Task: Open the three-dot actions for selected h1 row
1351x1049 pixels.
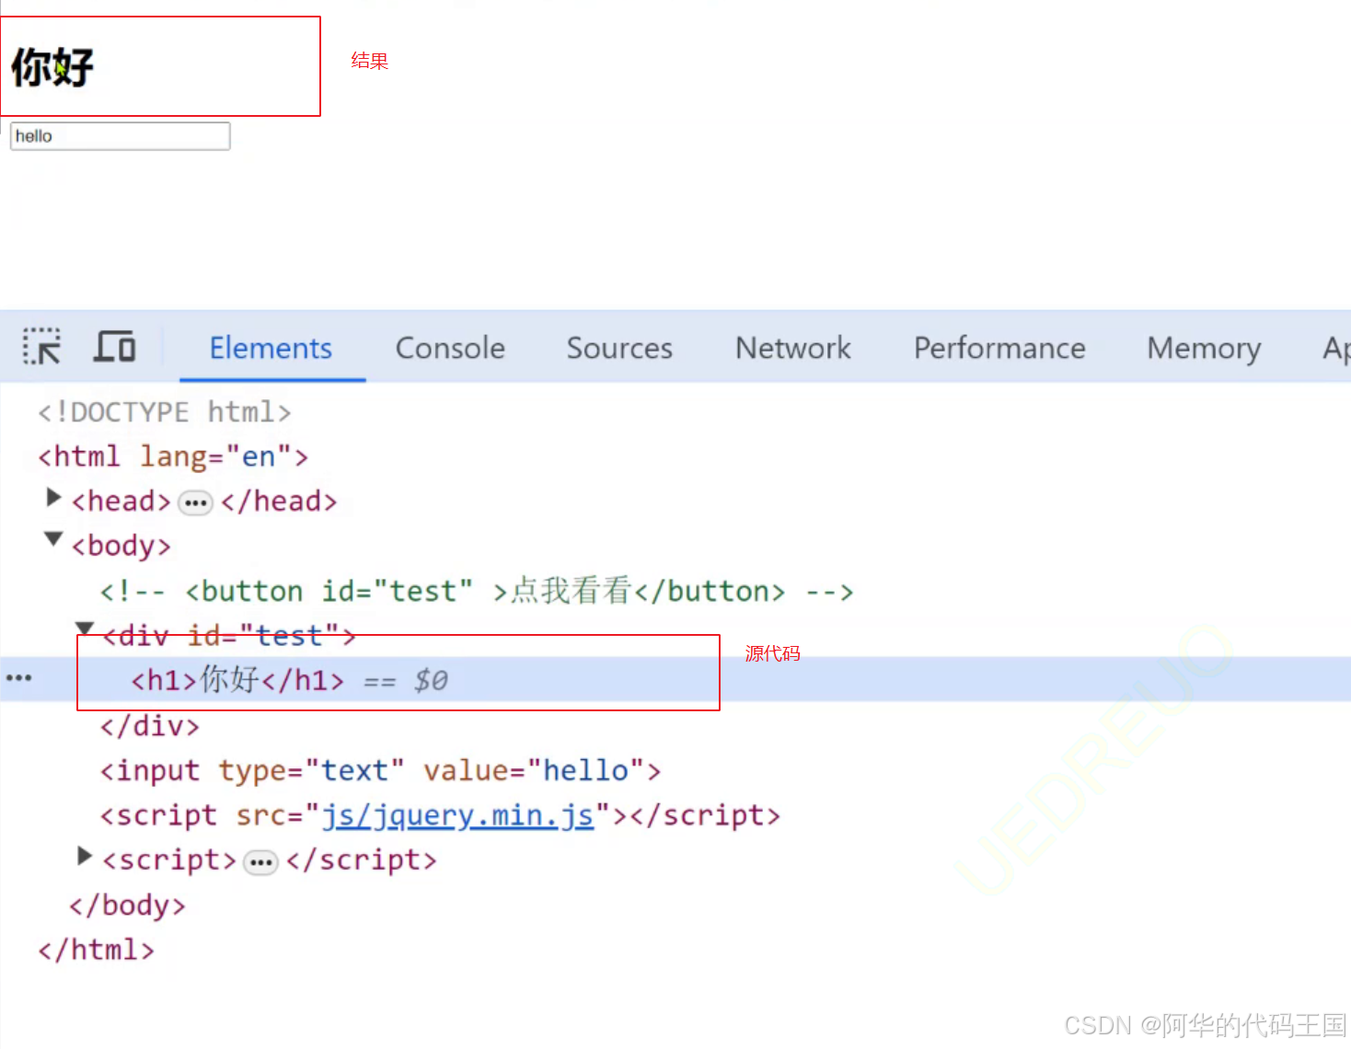Action: coord(18,678)
